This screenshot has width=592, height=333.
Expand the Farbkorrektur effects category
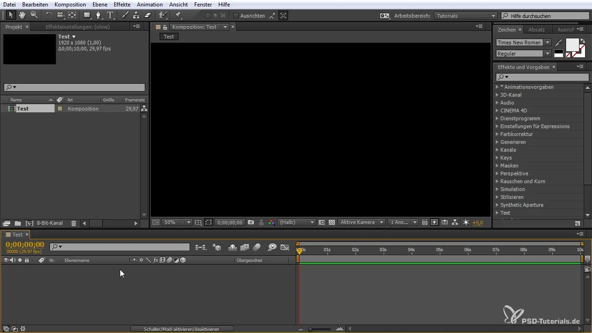[x=497, y=134]
